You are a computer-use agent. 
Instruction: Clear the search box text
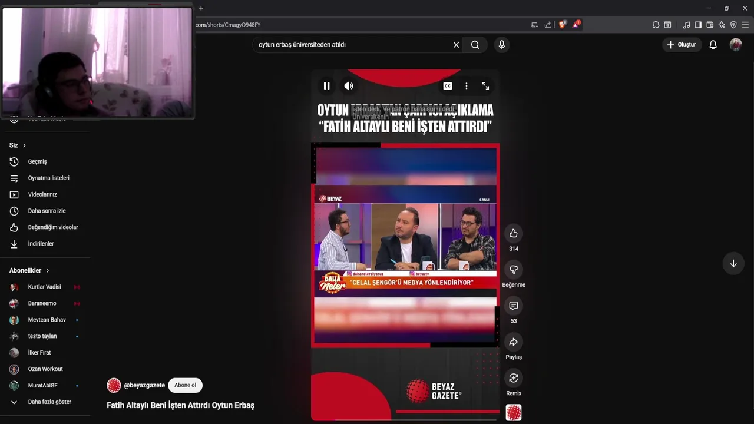(x=456, y=45)
